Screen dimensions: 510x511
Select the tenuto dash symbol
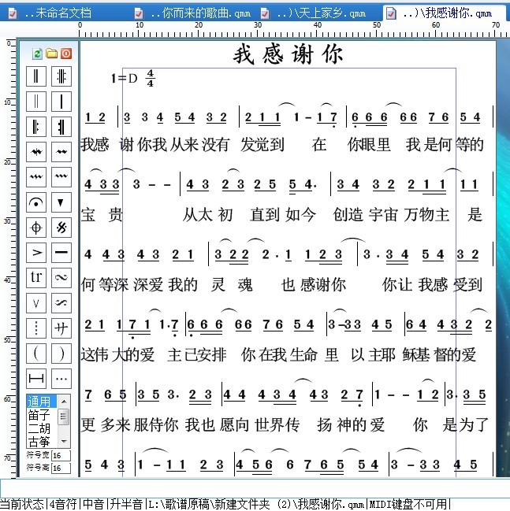(61, 253)
